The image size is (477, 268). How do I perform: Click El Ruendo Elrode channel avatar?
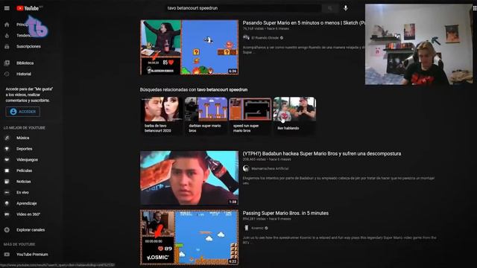(x=246, y=38)
